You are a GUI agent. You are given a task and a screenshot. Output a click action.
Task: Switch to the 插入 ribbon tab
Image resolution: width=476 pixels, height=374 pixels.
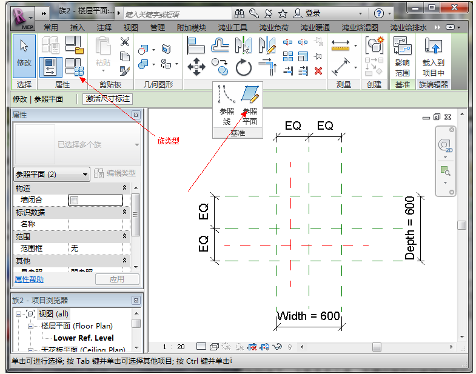point(77,27)
